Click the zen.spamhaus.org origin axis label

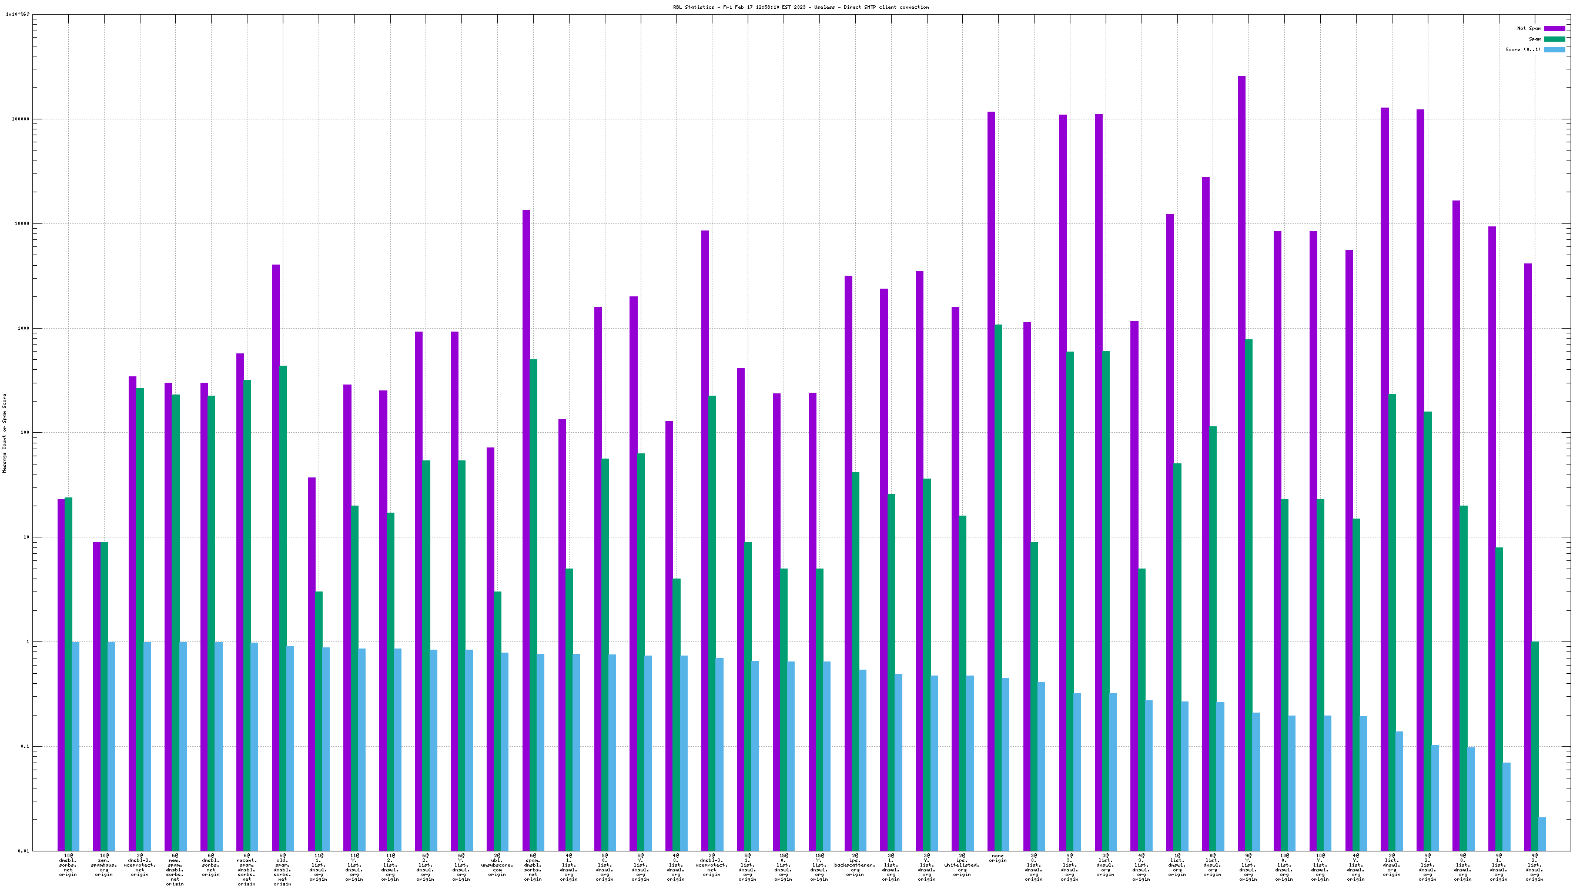[x=103, y=864]
